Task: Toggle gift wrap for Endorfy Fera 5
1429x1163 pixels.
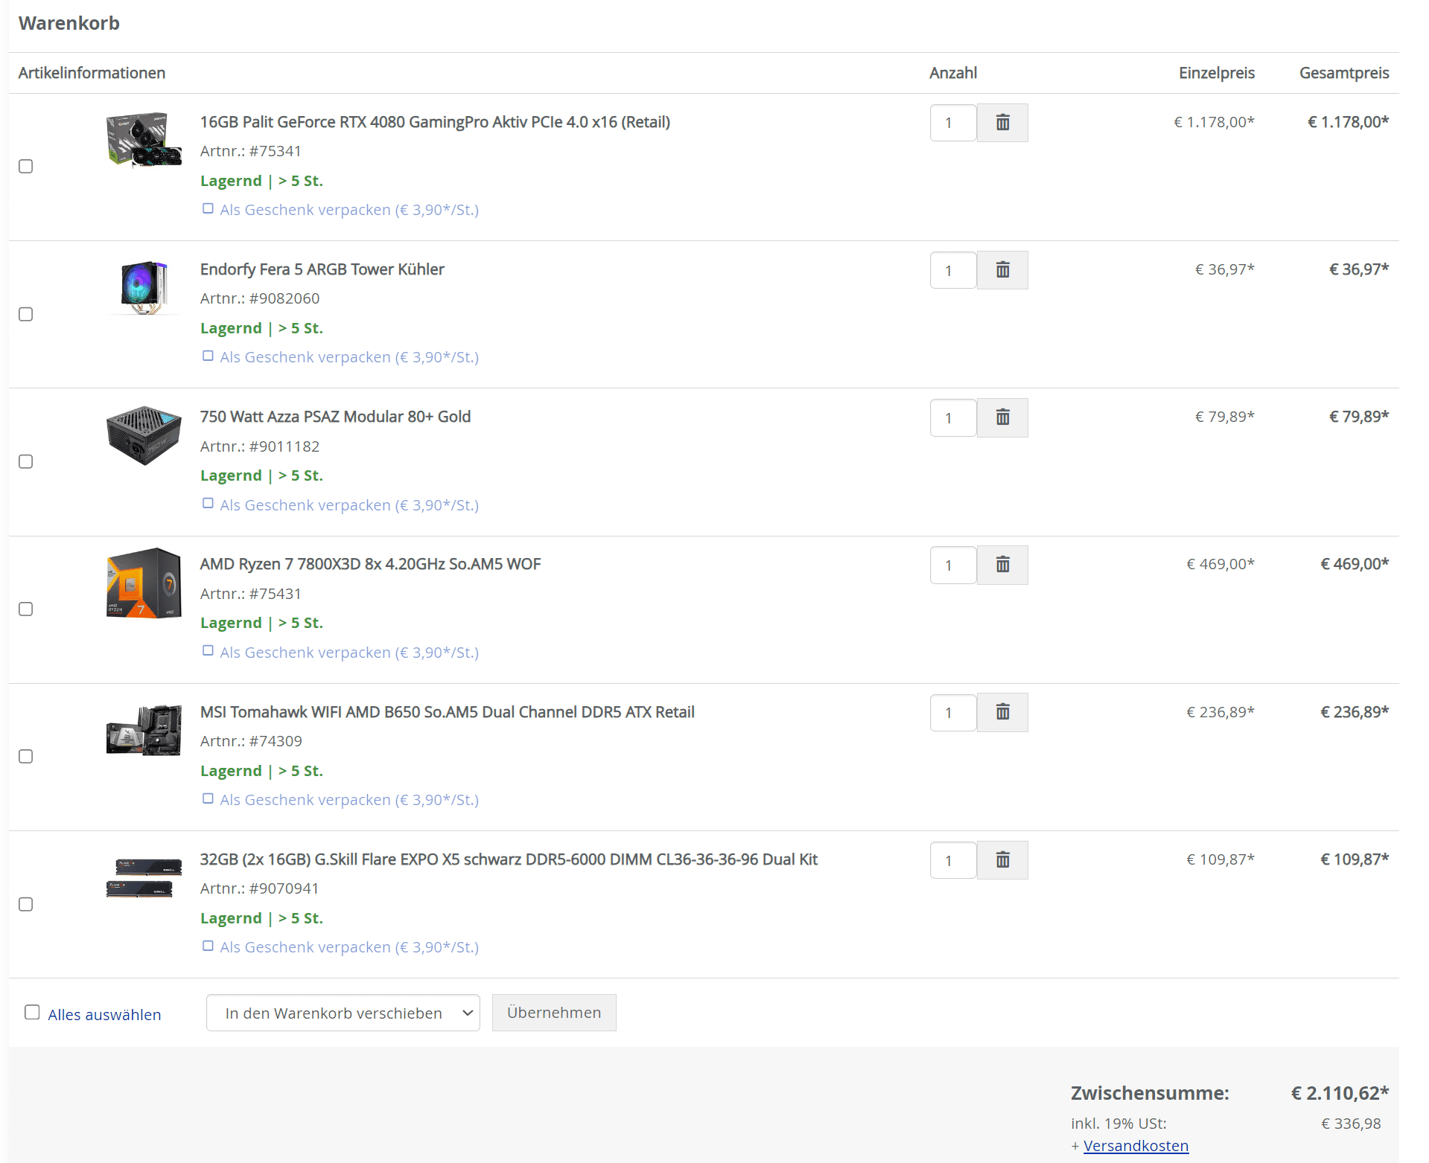Action: click(x=209, y=356)
